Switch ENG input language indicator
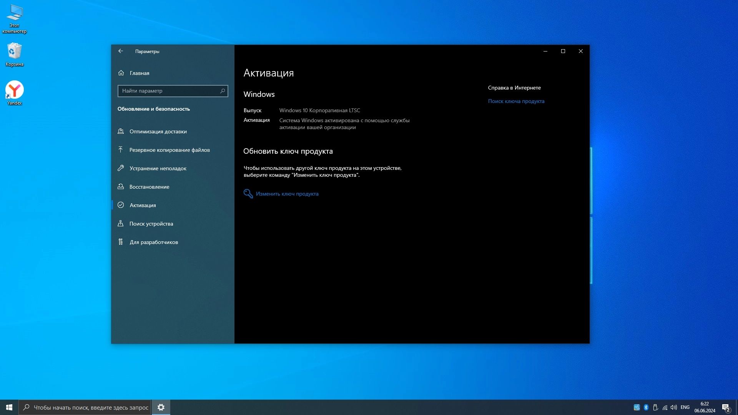738x415 pixels. point(685,407)
